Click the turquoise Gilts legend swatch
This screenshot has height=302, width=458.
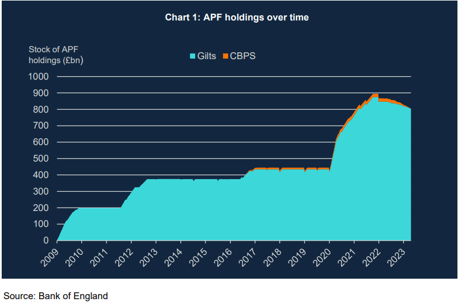193,56
